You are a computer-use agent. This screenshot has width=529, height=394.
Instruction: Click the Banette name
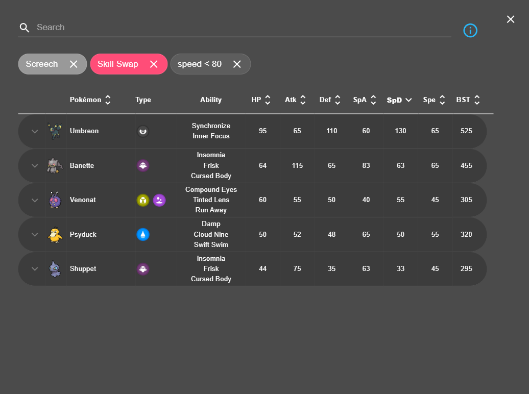[82, 166]
